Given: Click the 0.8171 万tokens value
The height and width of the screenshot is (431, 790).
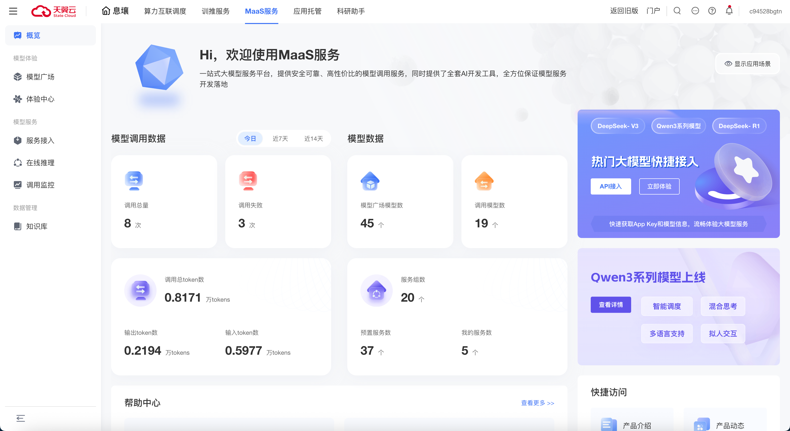Looking at the screenshot, I should (x=197, y=298).
